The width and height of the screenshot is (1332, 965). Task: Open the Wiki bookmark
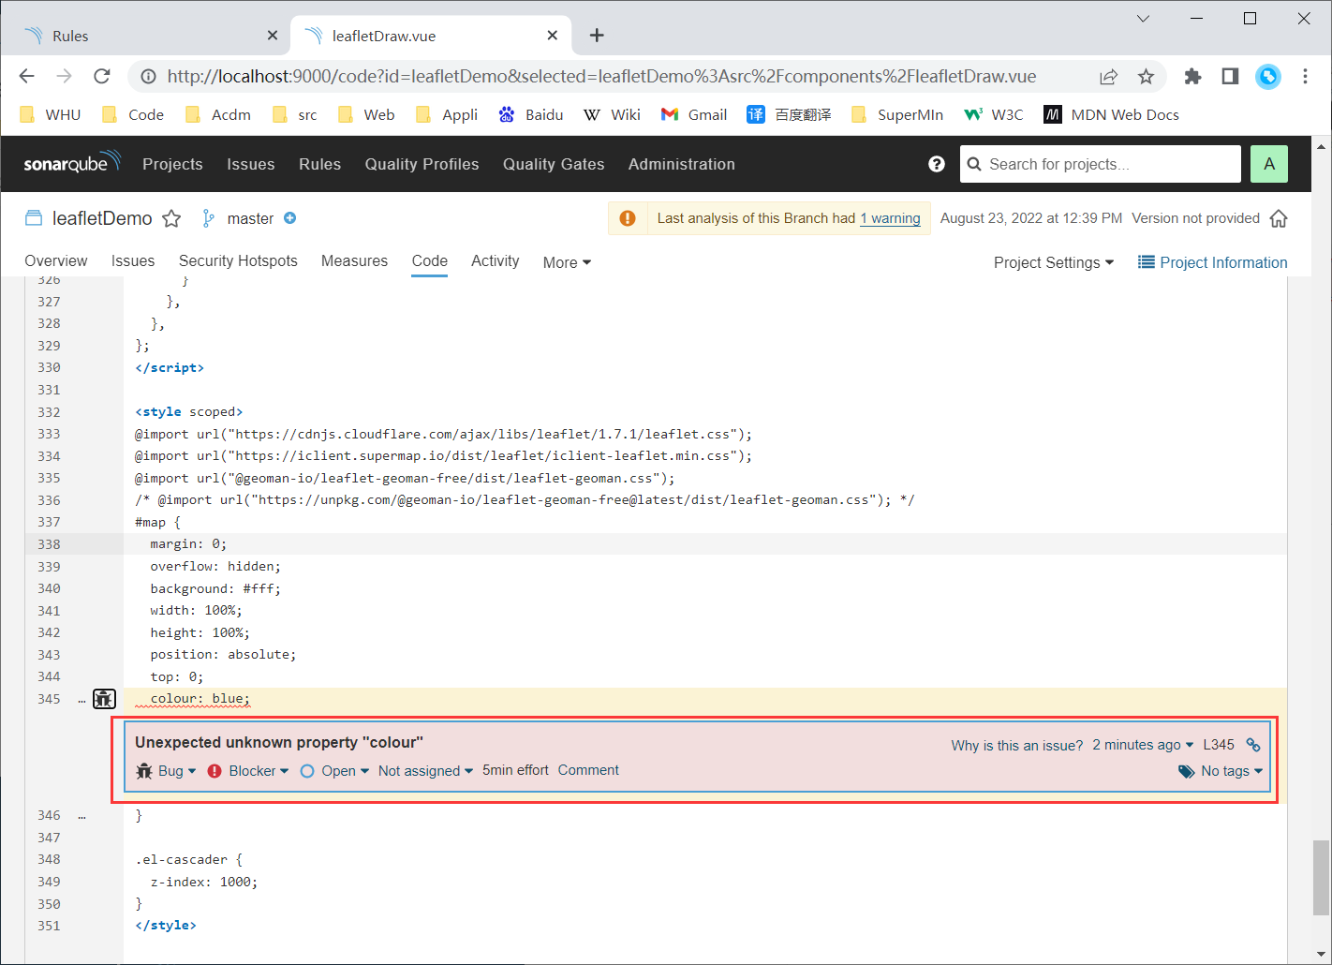pyautogui.click(x=612, y=114)
